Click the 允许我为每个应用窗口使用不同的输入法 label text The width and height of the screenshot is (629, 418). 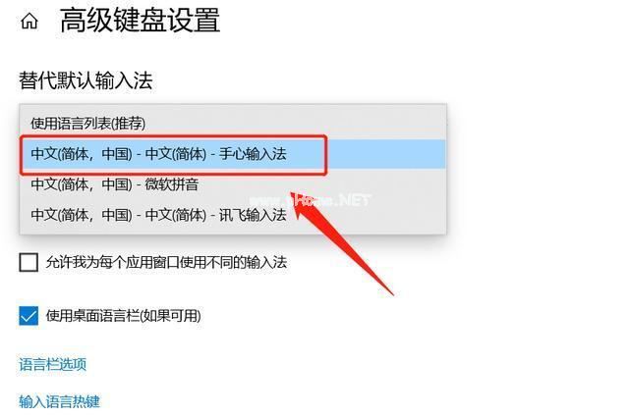pos(166,263)
